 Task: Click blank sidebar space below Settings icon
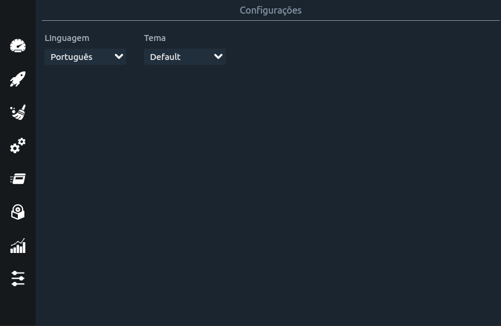pyautogui.click(x=18, y=306)
